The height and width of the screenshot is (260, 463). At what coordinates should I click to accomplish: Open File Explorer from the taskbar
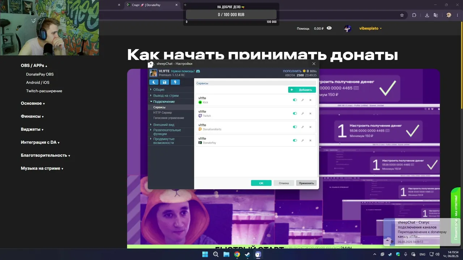point(226,254)
